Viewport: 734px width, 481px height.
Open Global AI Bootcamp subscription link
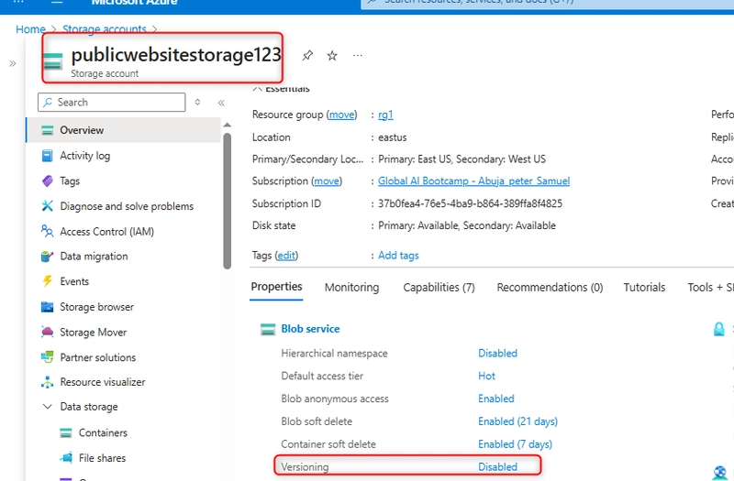click(x=473, y=180)
